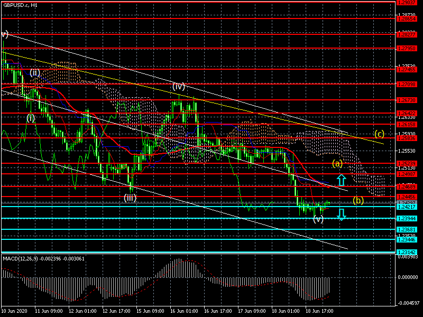Click the 16 Jun 17:00 time label

coord(218,311)
